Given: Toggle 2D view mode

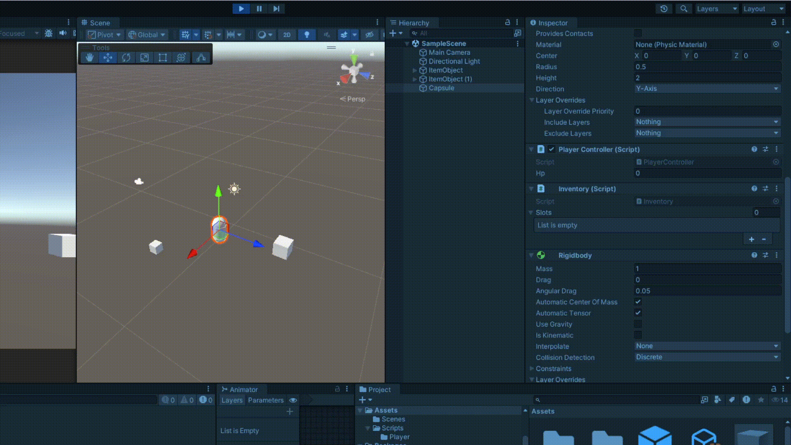Looking at the screenshot, I should pyautogui.click(x=287, y=35).
